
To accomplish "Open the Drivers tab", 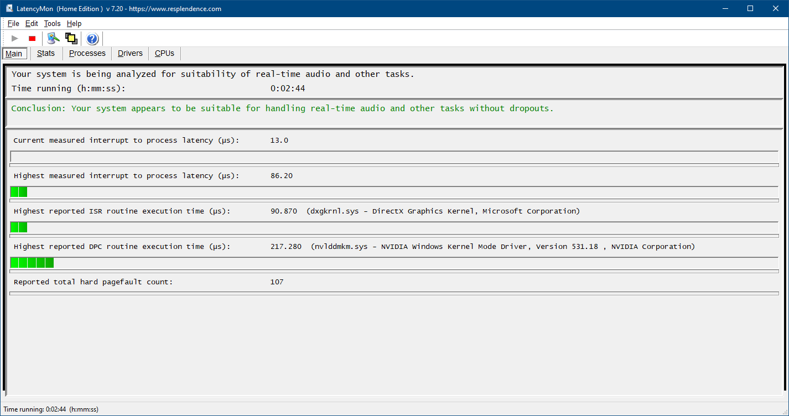I will click(130, 54).
